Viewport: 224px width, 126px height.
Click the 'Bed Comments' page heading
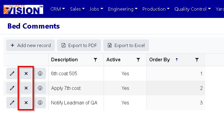[33, 26]
